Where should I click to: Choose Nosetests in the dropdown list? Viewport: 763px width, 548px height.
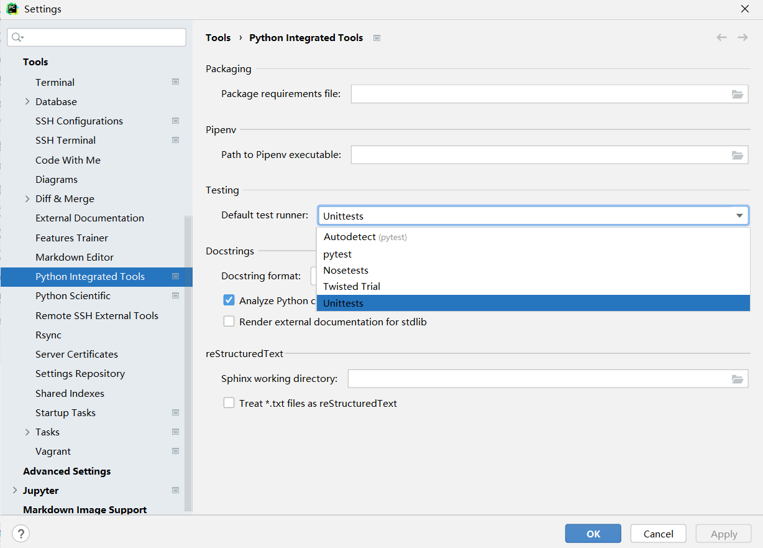(346, 270)
